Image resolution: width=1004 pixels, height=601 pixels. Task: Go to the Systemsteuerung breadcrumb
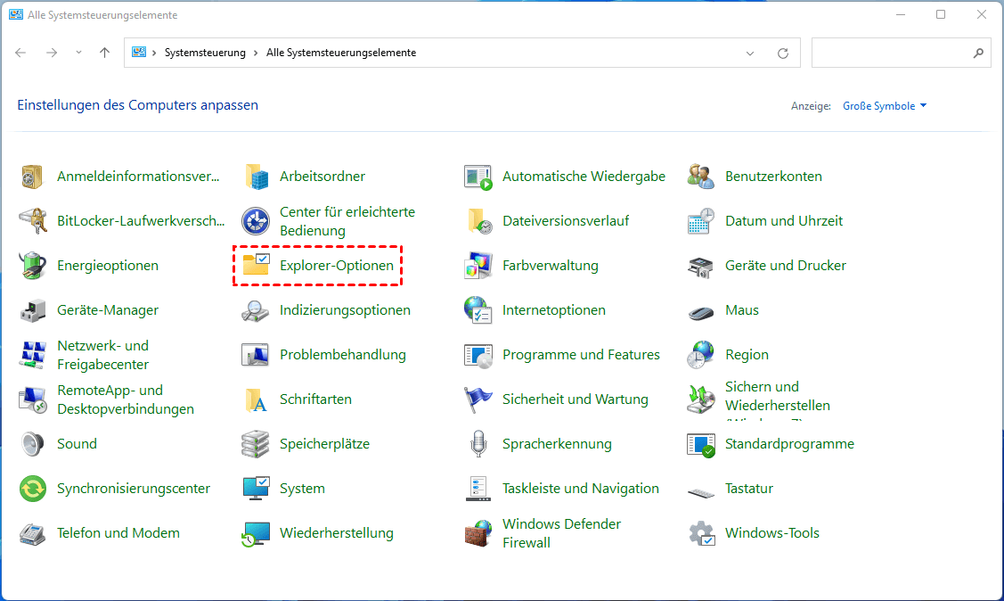(205, 53)
